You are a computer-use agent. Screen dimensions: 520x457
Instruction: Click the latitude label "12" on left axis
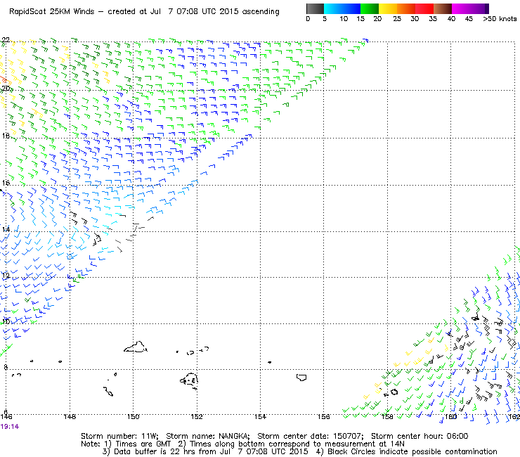pos(6,276)
